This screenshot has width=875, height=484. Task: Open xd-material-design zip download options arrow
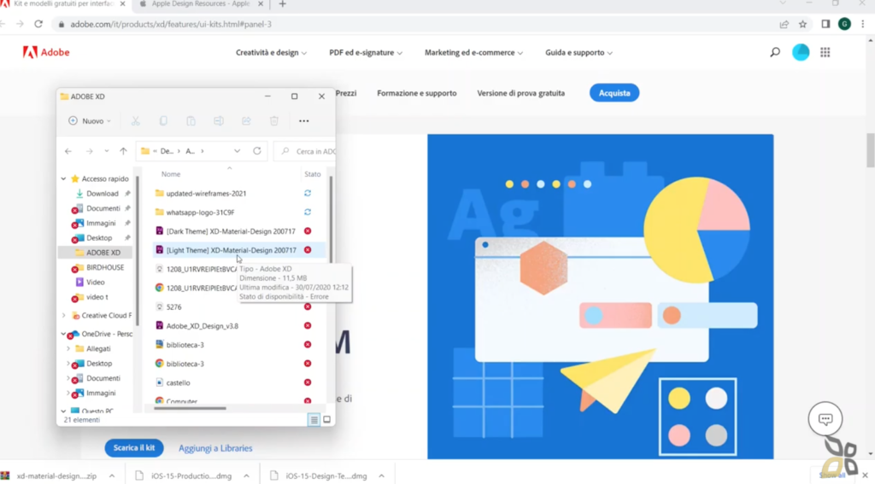112,475
